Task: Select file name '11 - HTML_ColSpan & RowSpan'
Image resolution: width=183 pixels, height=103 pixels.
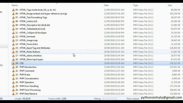Action: [31, 33]
